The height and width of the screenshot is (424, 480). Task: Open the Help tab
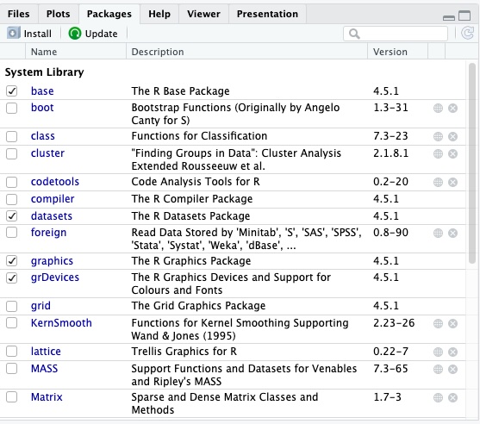(159, 14)
